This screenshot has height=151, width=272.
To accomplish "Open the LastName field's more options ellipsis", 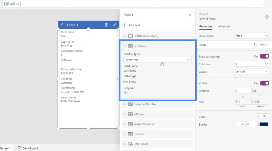I will coord(190,46).
